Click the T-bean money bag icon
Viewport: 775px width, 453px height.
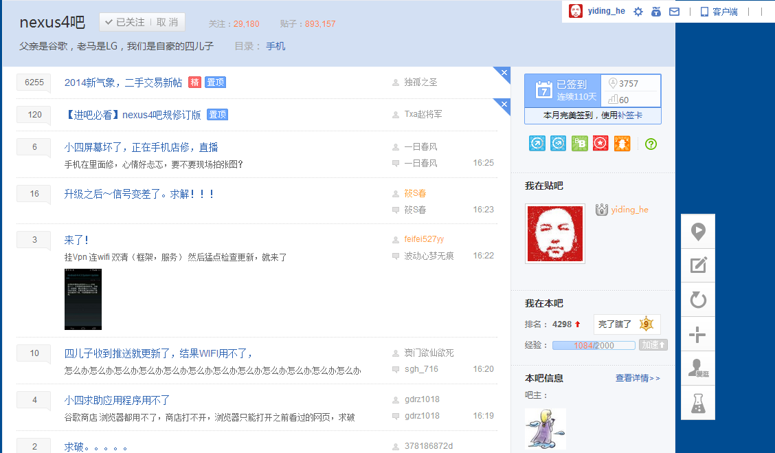pos(656,12)
